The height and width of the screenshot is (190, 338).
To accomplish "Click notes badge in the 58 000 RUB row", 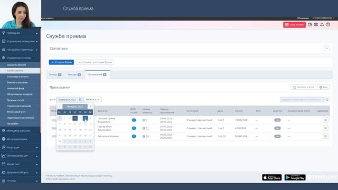I will [x=277, y=136].
